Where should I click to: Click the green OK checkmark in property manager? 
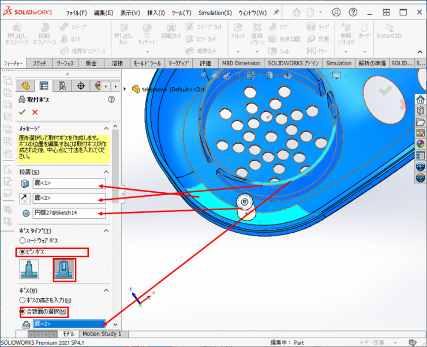[x=23, y=112]
